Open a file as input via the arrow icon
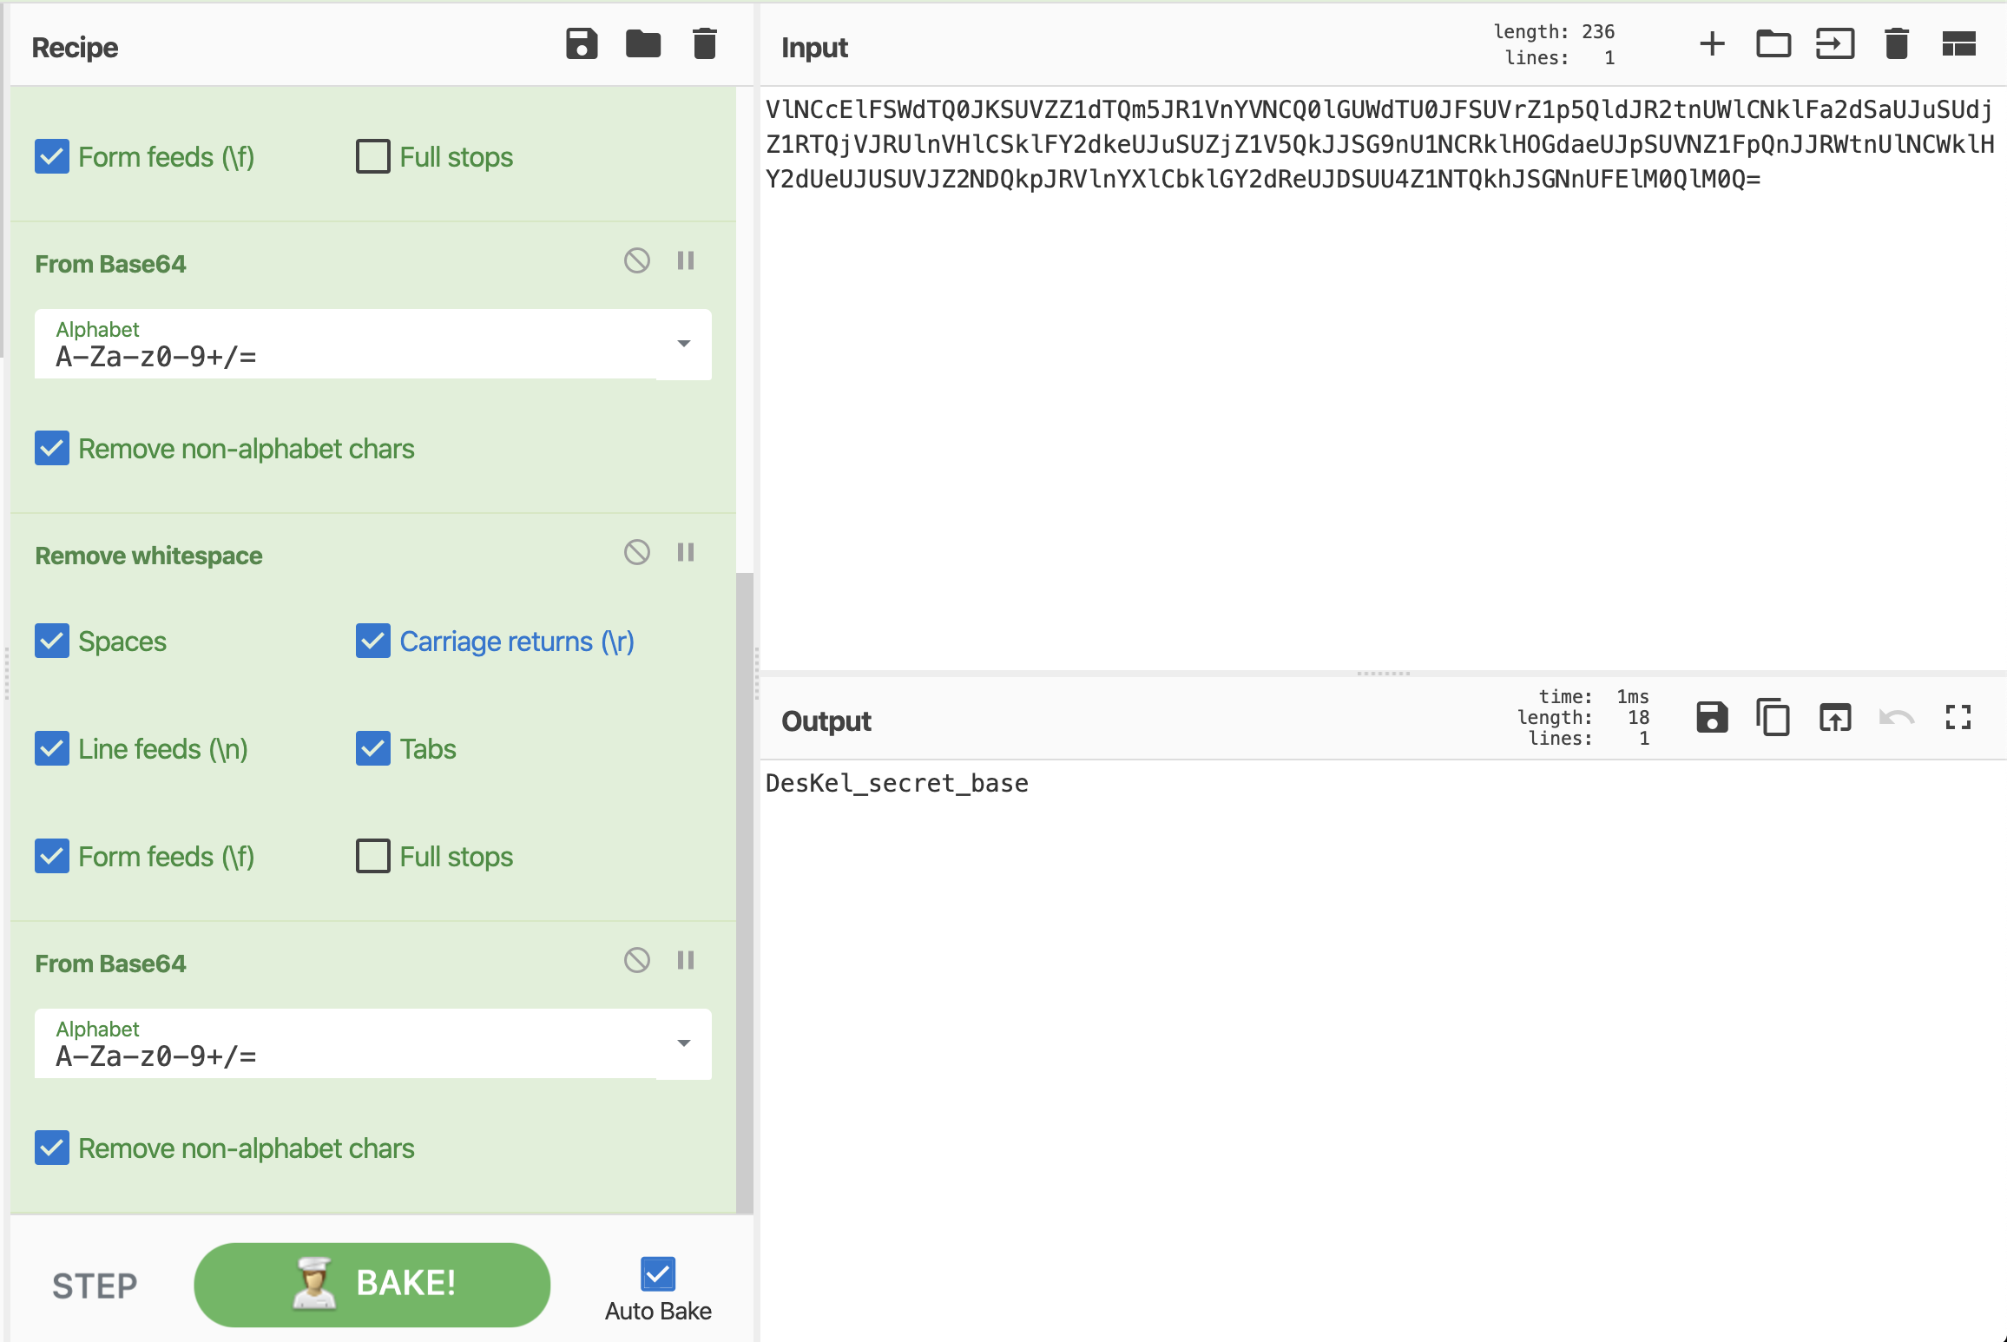Image resolution: width=2007 pixels, height=1342 pixels. [1835, 43]
